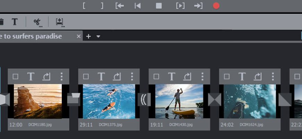This screenshot has height=139, width=302.
Task: Tick the checkbox on DCIM1180.jpg
Action: (x=15, y=76)
